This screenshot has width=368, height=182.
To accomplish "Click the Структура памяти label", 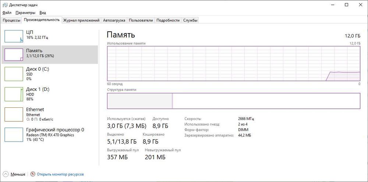I will click(121, 90).
